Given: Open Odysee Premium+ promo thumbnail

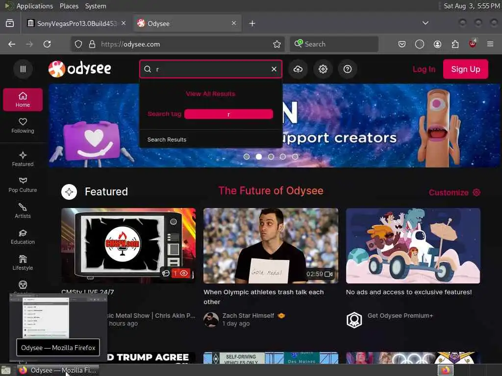Looking at the screenshot, I should 413,246.
